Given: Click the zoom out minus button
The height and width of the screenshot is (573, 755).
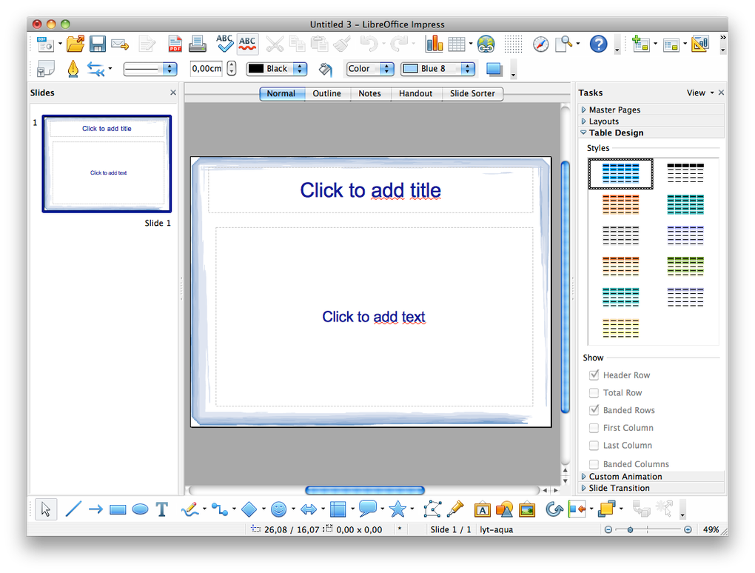Looking at the screenshot, I should coord(608,529).
